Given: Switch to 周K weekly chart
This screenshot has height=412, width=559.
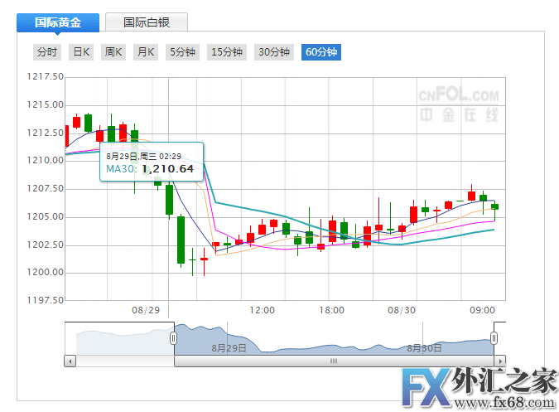Looking at the screenshot, I should [x=113, y=52].
